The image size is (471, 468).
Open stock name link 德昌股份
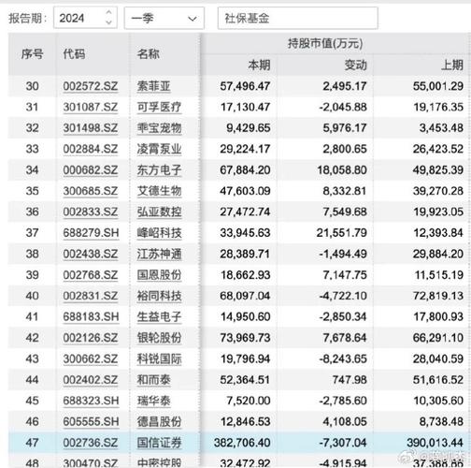point(159,422)
